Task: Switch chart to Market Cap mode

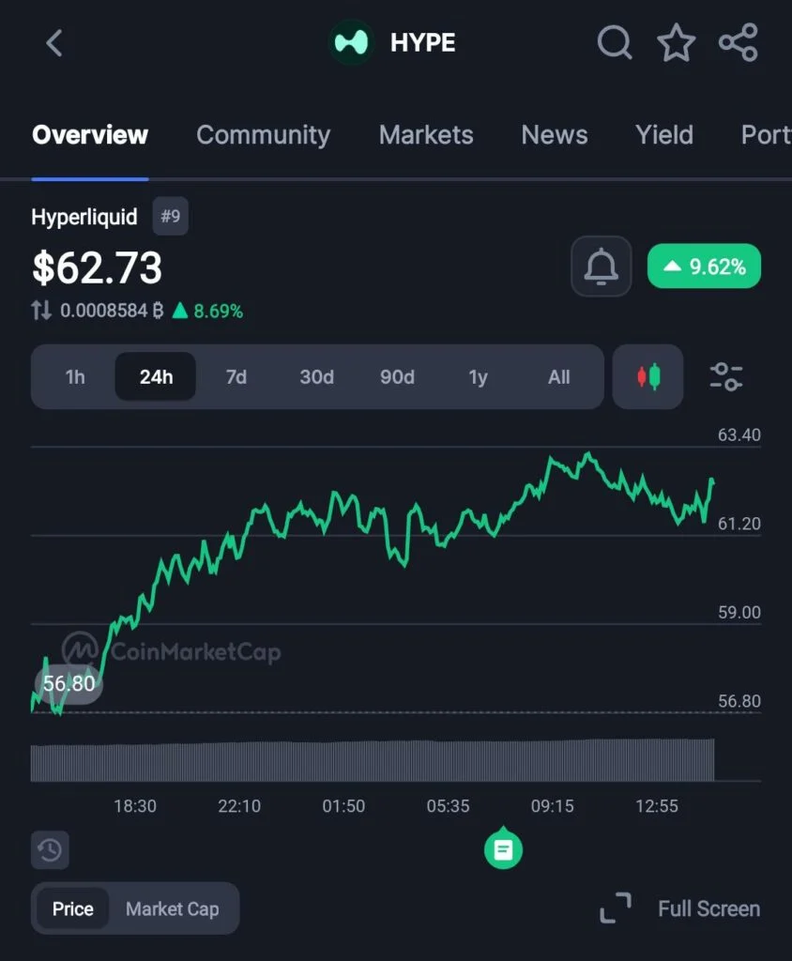Action: click(173, 908)
